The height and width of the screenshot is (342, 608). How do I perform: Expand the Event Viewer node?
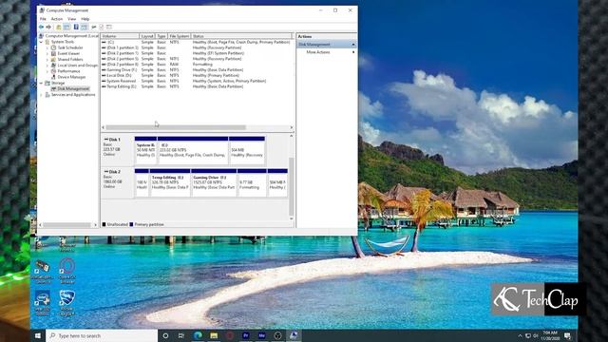tap(47, 53)
